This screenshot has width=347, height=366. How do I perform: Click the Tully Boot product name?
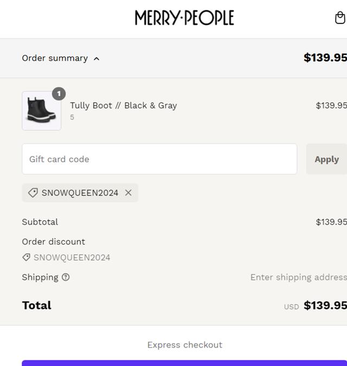[124, 105]
